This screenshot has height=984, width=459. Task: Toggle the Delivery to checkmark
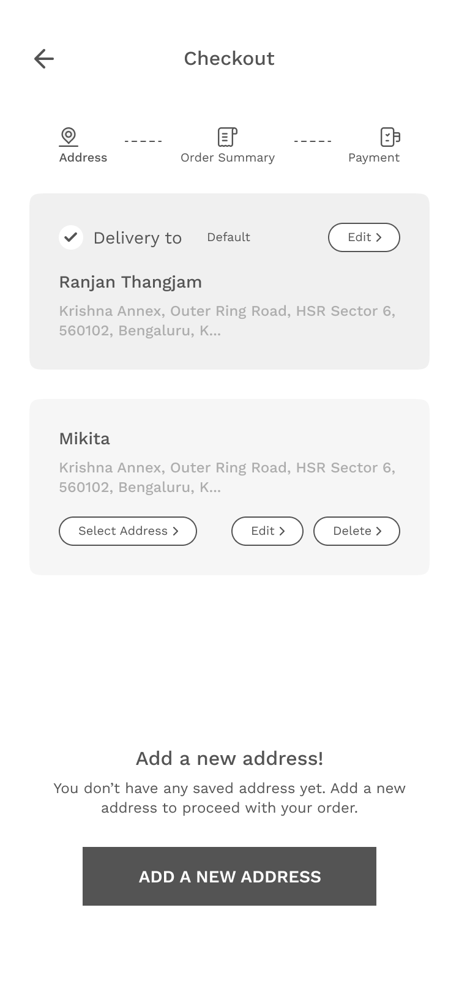(x=71, y=237)
